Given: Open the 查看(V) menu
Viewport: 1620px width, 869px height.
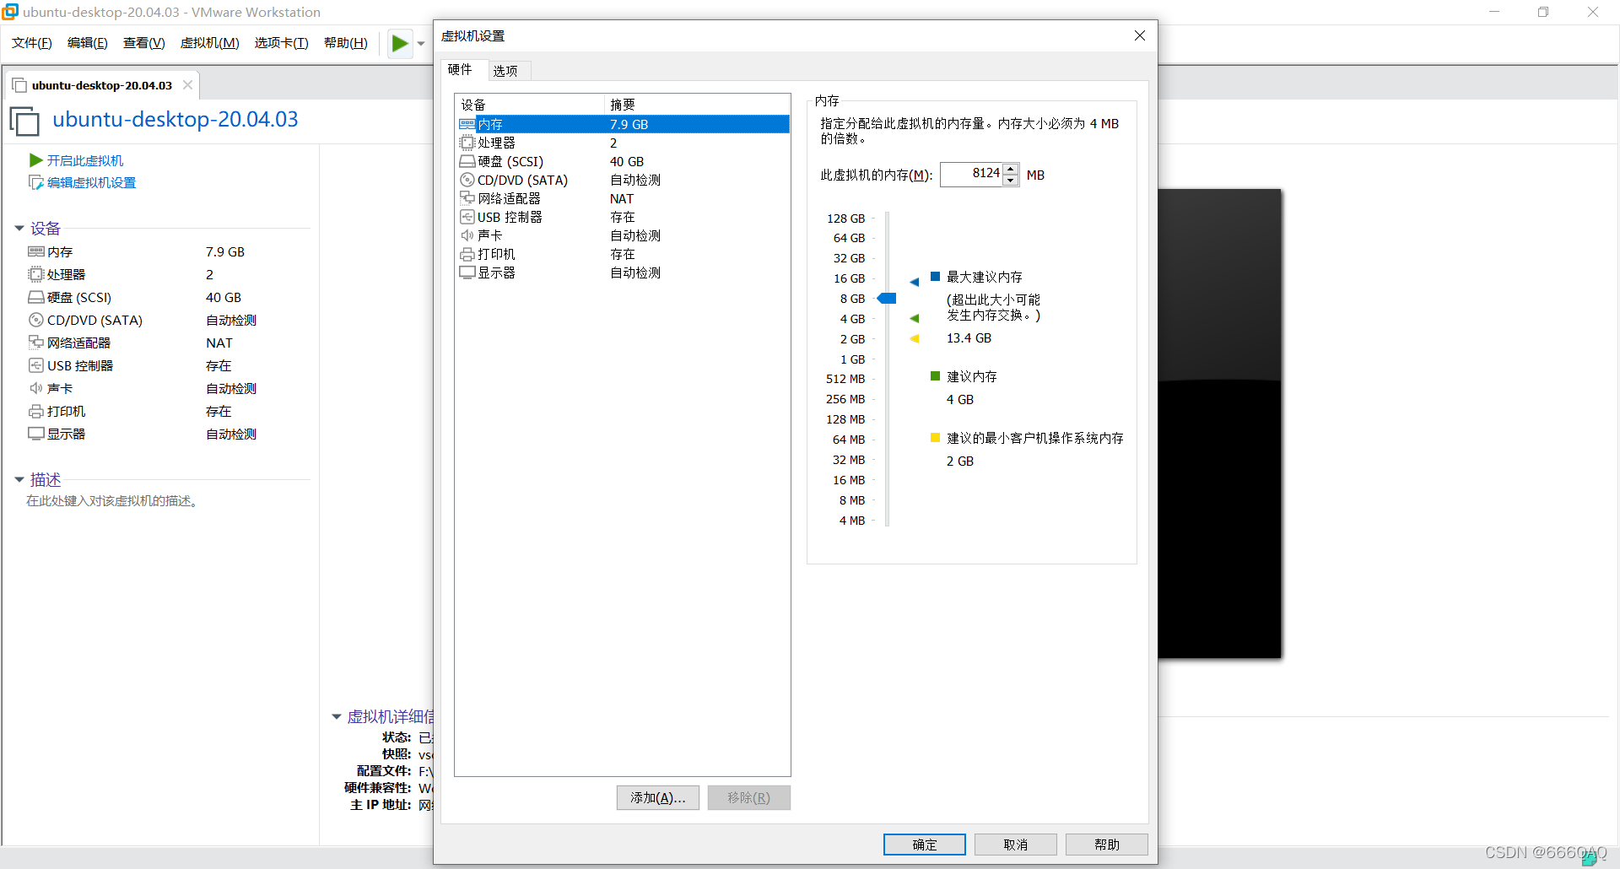Looking at the screenshot, I should pyautogui.click(x=144, y=43).
